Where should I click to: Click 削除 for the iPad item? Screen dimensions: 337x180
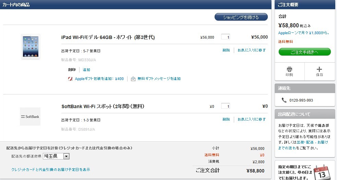pyautogui.click(x=226, y=50)
